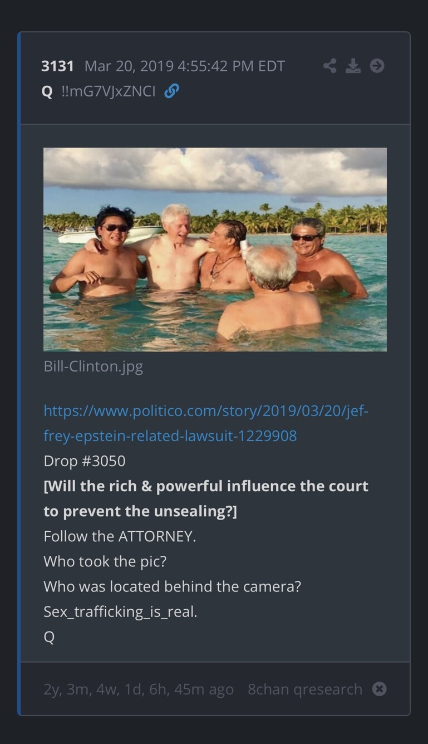Click the author name Q in header
This screenshot has width=428, height=744.
click(47, 91)
